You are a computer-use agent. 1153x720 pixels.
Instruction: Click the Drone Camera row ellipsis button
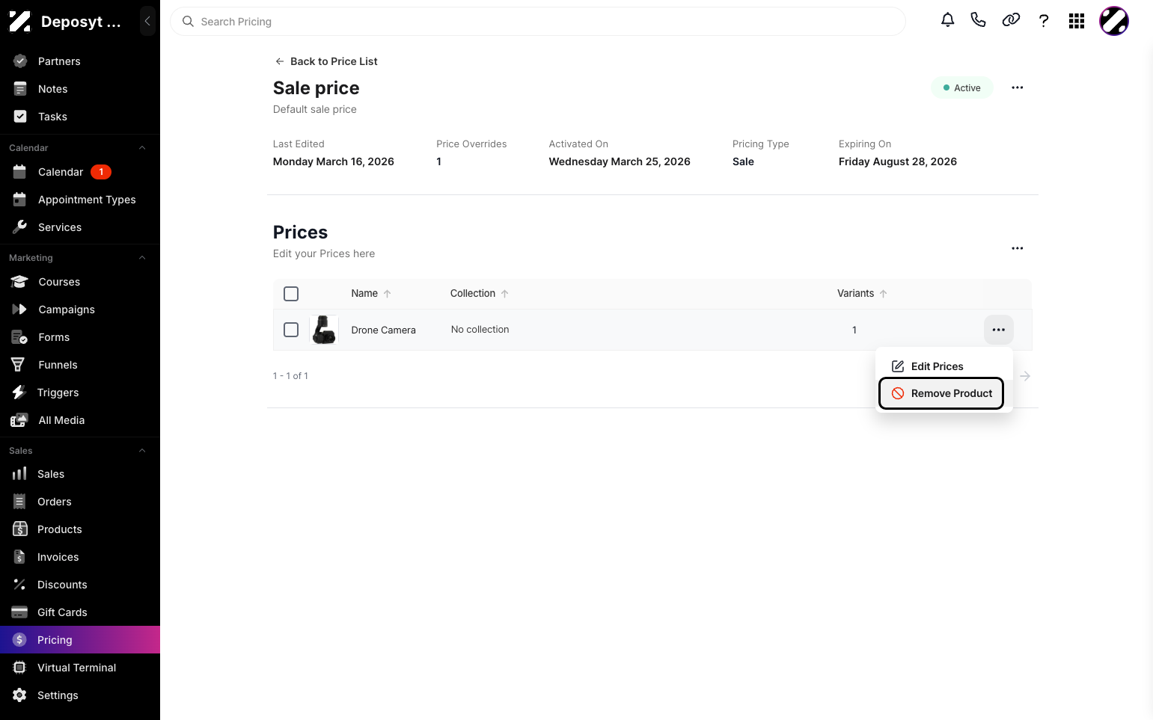(998, 330)
